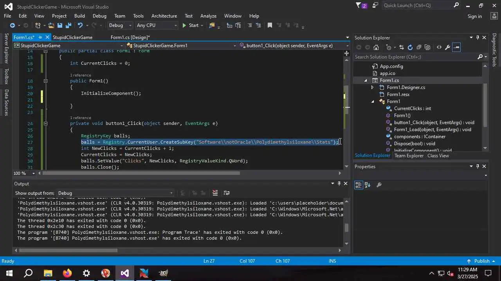Click the Save All toolbar icon
This screenshot has height=281, width=501.
pyautogui.click(x=68, y=25)
